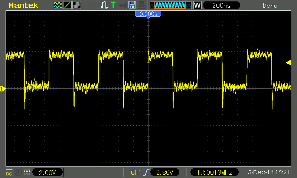Click the grayed-out persistence icon
This screenshot has height=178, width=297.
[76, 6]
